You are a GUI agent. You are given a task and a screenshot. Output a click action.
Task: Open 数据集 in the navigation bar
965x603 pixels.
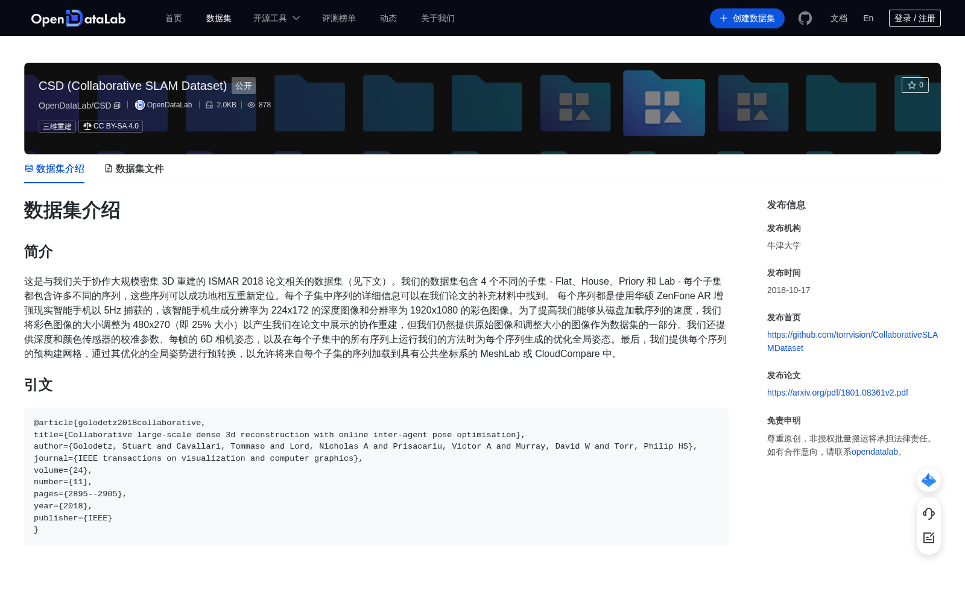click(x=219, y=19)
